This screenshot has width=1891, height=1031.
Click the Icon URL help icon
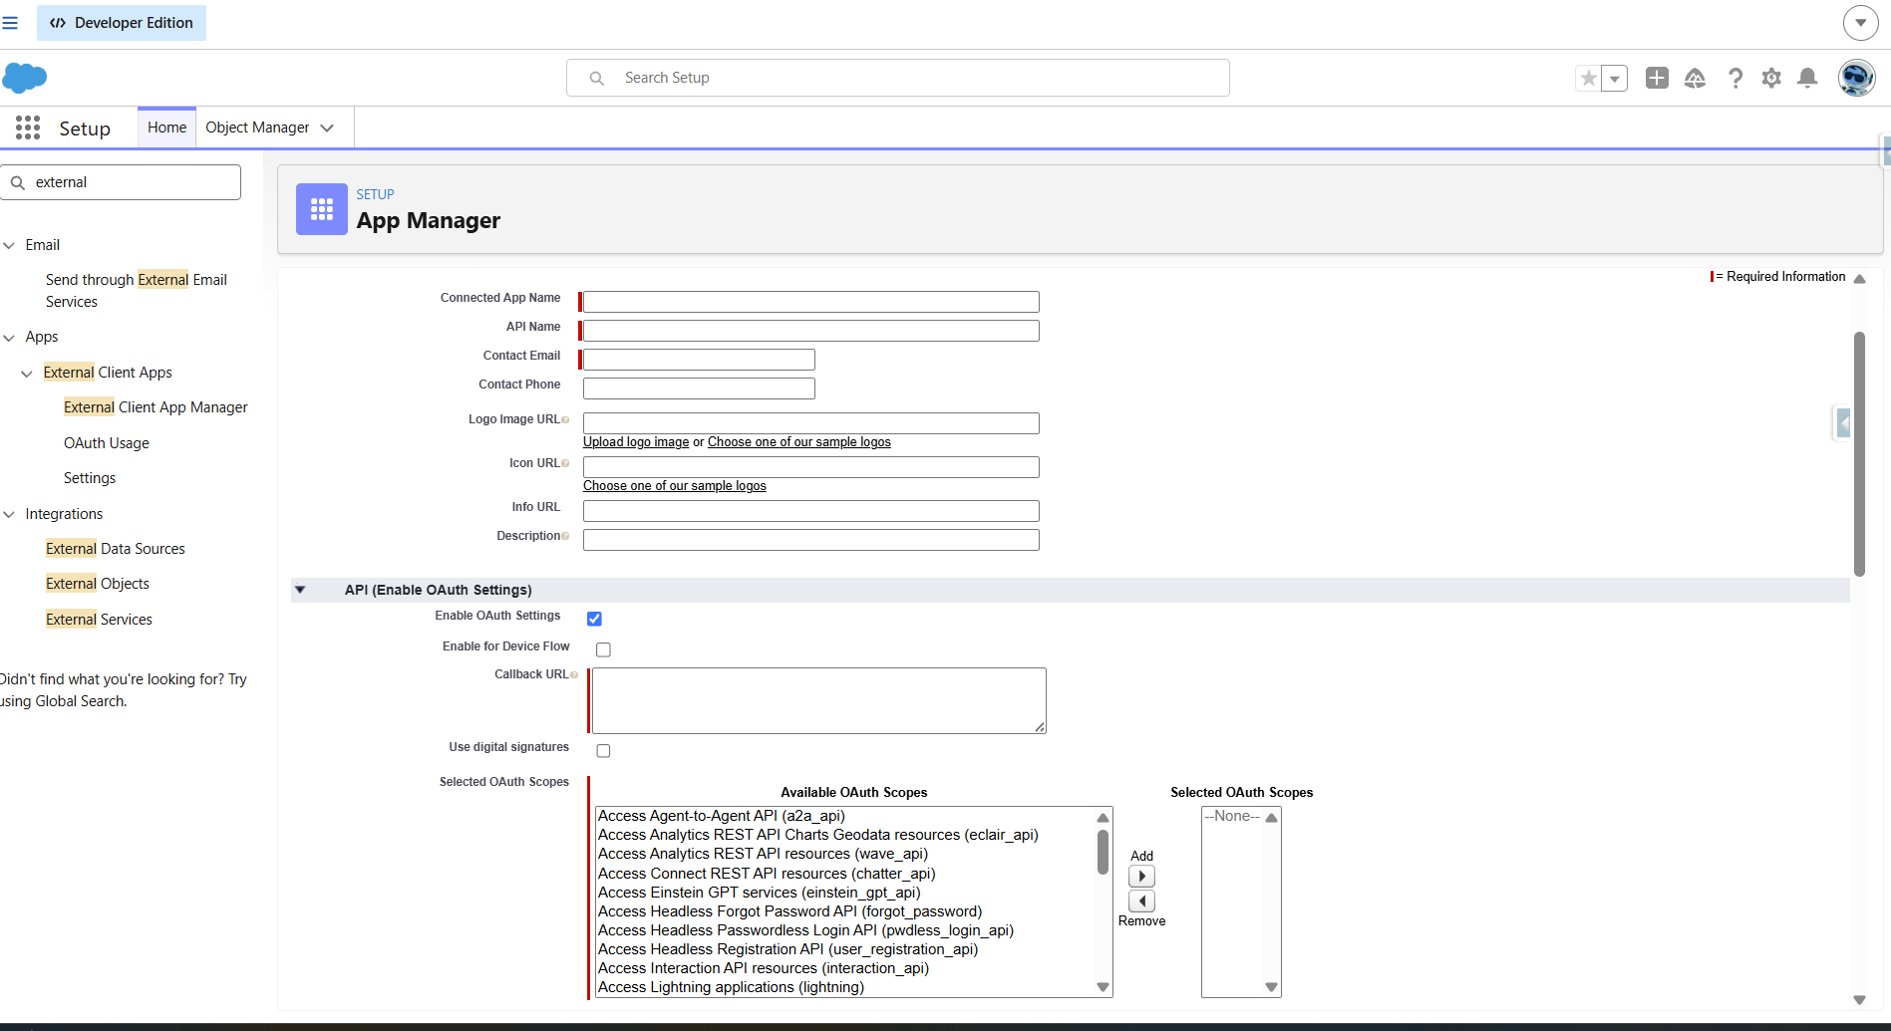[x=565, y=464]
